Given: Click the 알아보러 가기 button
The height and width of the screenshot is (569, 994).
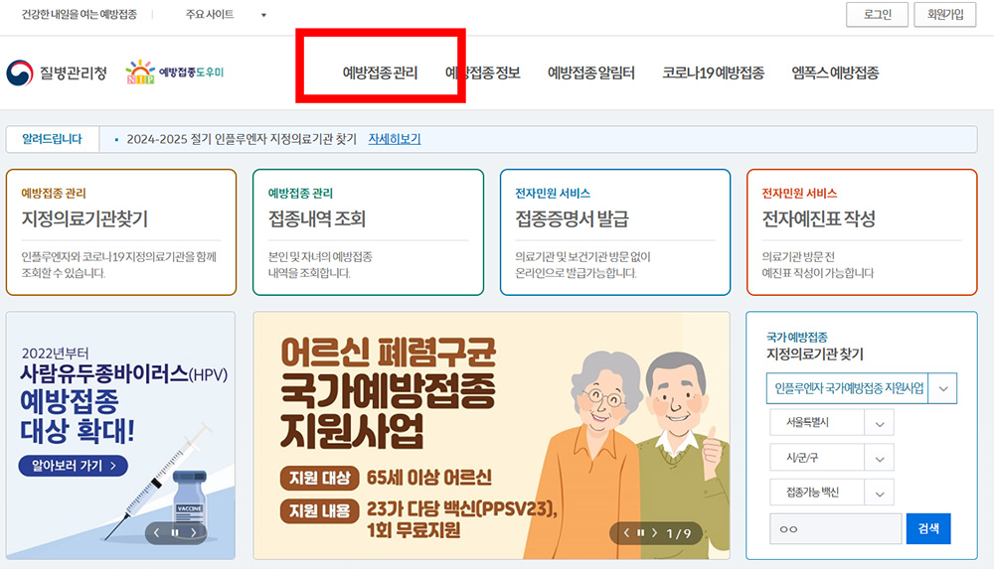Looking at the screenshot, I should 74,466.
